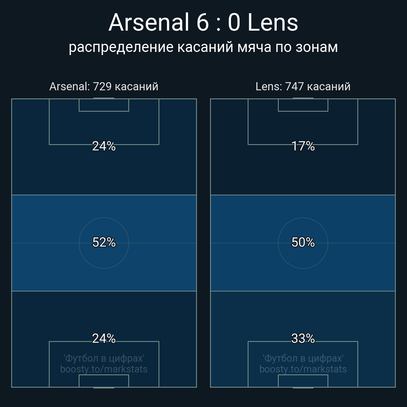
Task: Click the bottom six-yard box on Lens pitch
Action: click(303, 381)
